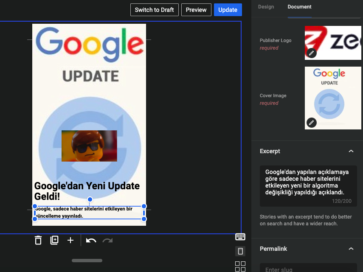This screenshot has height=272, width=363.
Task: Open the story Preview
Action: click(196, 10)
